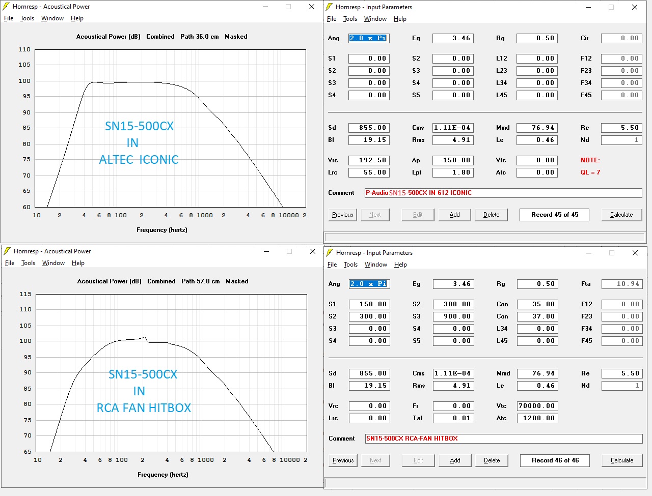Click Cms field in top Input Parameters window
This screenshot has width=652, height=496.
pos(453,128)
